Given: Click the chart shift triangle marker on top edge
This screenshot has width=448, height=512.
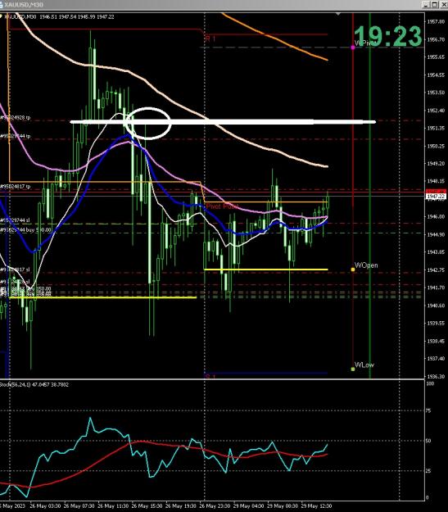Looking at the screenshot, I should tap(338, 14).
